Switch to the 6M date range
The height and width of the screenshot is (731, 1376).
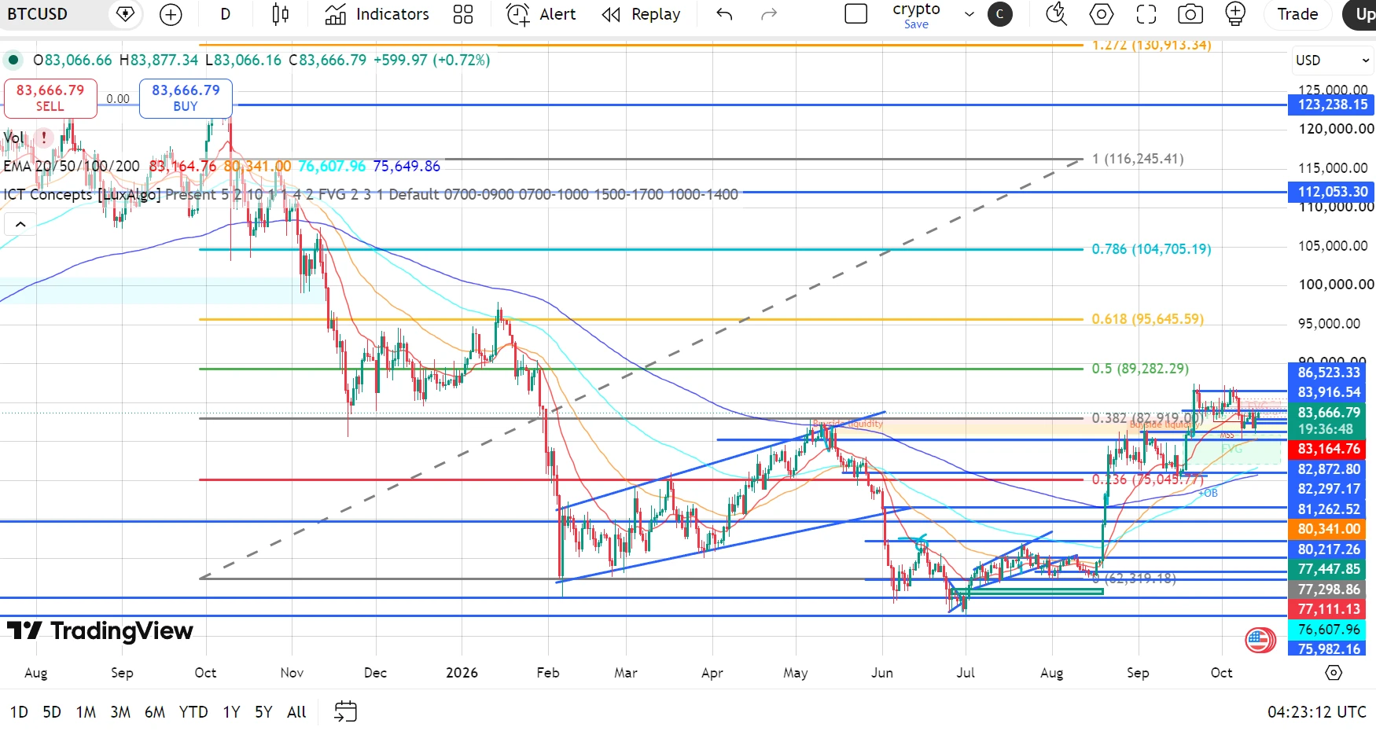click(155, 712)
